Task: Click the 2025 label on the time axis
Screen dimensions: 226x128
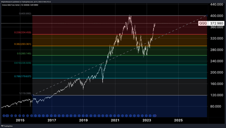Action: click(178, 120)
